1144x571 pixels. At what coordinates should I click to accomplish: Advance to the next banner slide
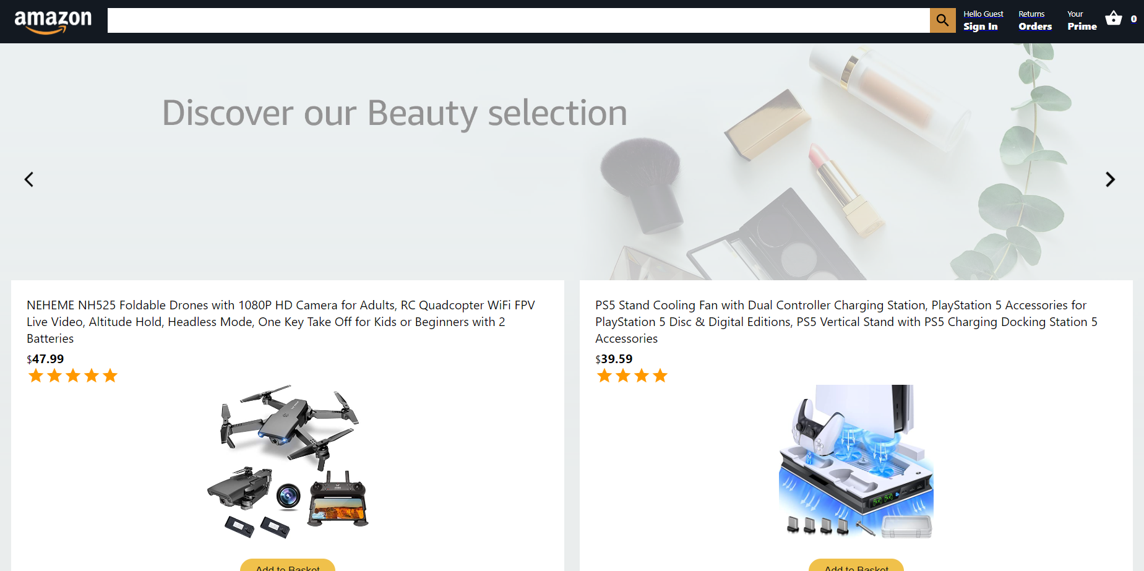(x=1110, y=179)
